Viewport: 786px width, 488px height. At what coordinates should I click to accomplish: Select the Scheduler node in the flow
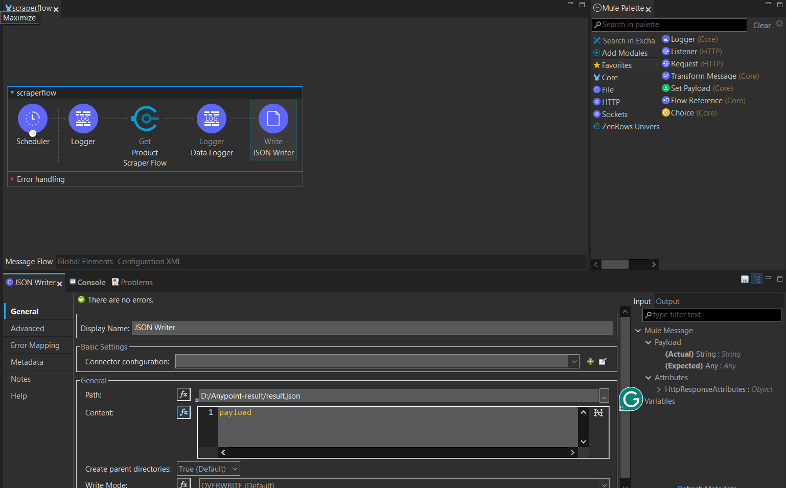pos(33,119)
